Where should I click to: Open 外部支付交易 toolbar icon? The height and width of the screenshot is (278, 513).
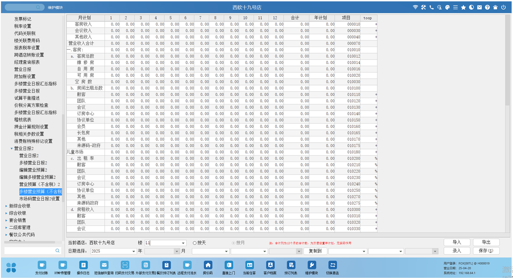146,268
